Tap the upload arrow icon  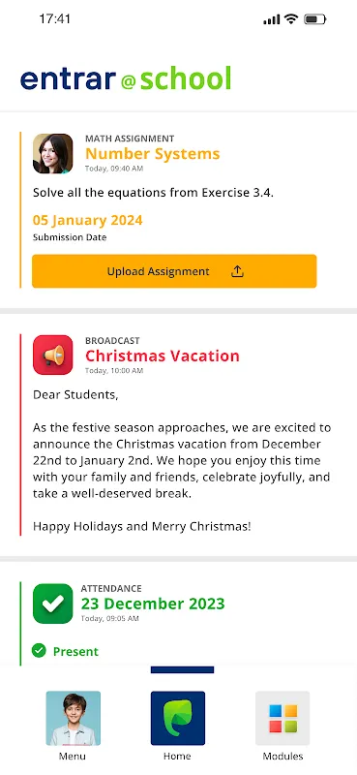pyautogui.click(x=237, y=271)
